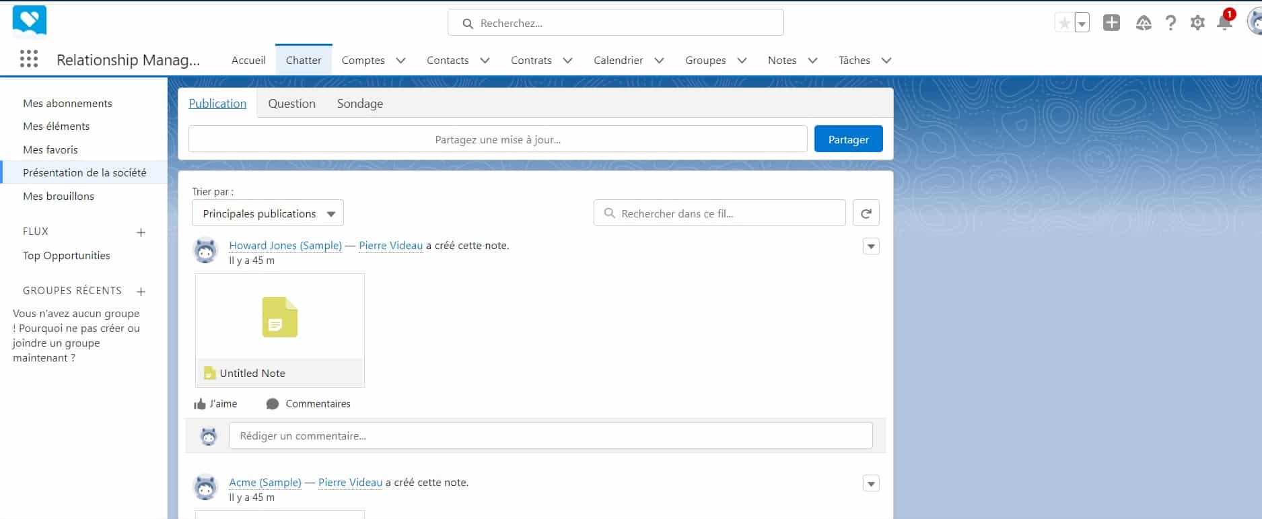Click Commentaires on the first post

click(x=309, y=404)
